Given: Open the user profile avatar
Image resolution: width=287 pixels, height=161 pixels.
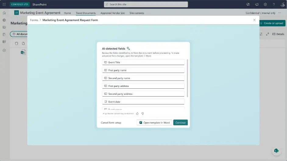Looking at the screenshot, I should [282, 4].
